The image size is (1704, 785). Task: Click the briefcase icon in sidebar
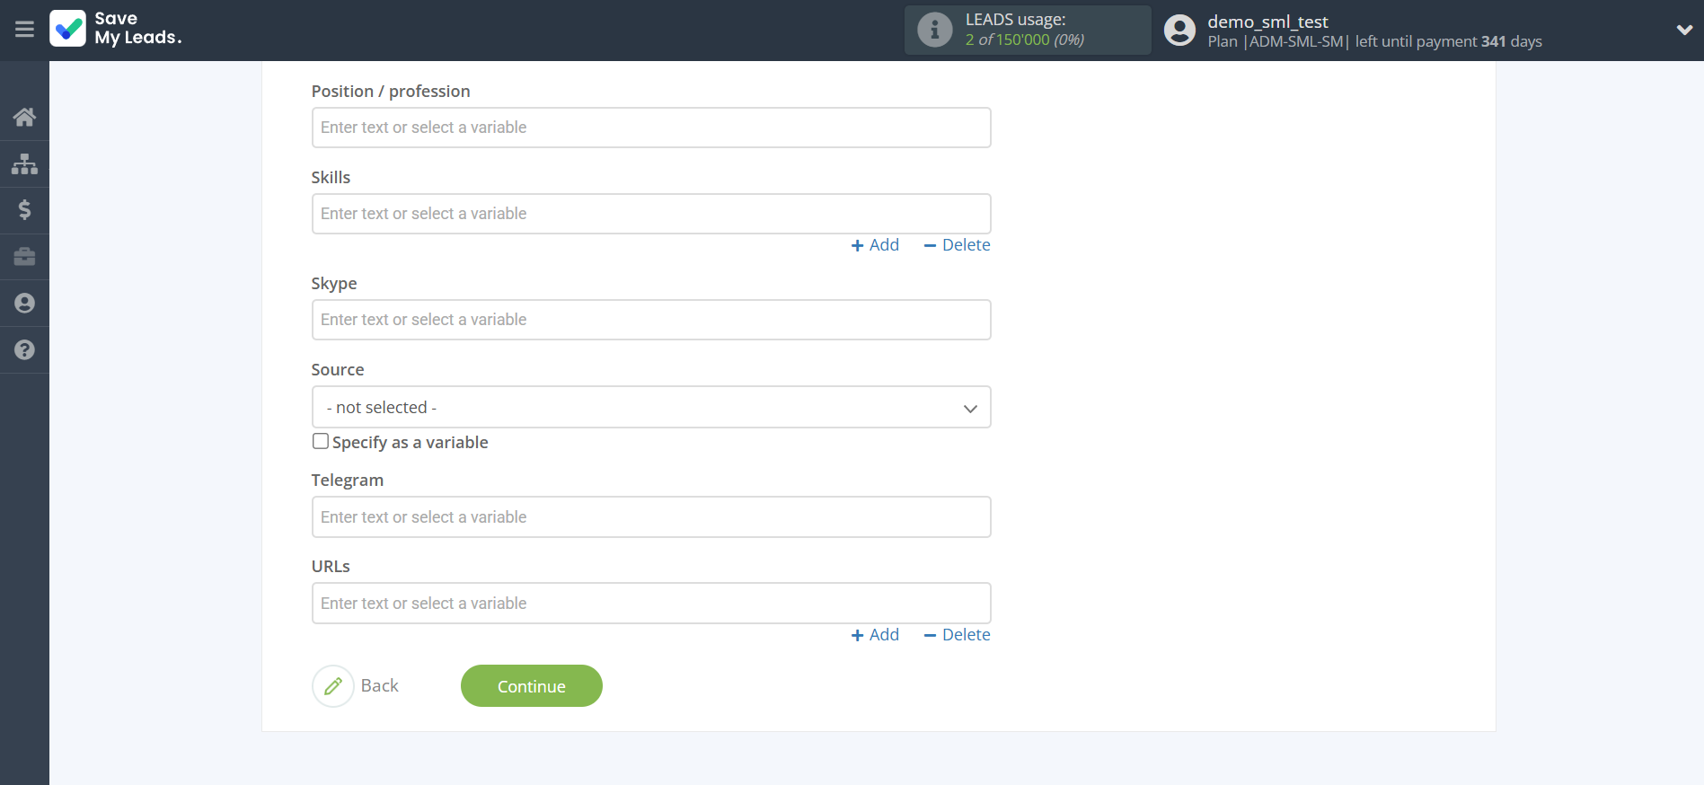[24, 257]
